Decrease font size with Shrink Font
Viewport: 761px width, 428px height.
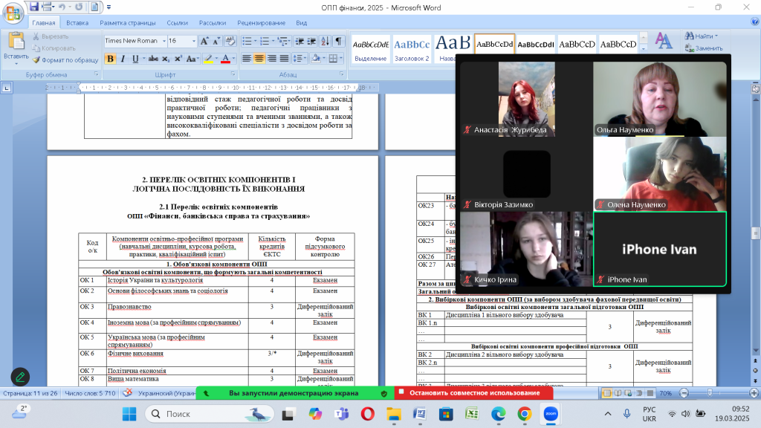tap(216, 42)
